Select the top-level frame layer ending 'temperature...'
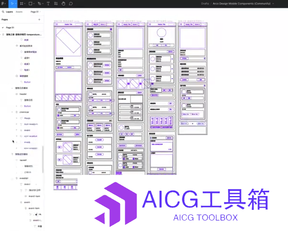 pos(24,35)
